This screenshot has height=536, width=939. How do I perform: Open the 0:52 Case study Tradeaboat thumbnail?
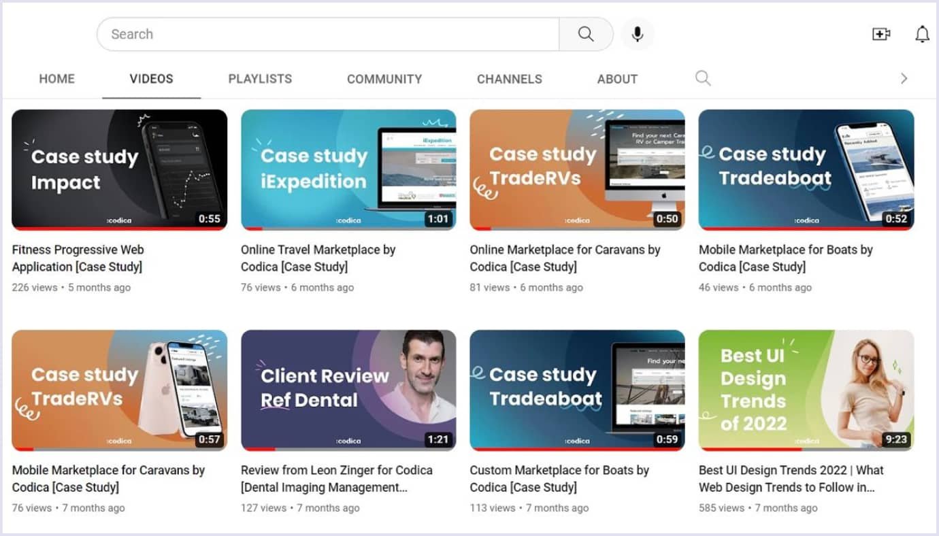806,170
